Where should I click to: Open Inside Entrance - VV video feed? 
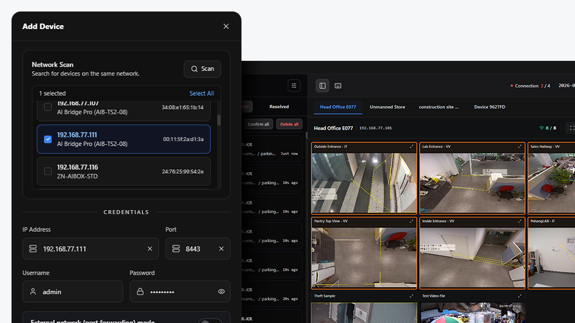pyautogui.click(x=472, y=258)
